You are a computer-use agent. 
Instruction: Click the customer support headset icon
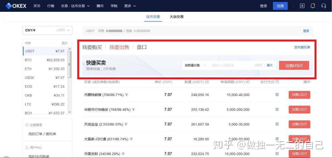click(x=324, y=6)
